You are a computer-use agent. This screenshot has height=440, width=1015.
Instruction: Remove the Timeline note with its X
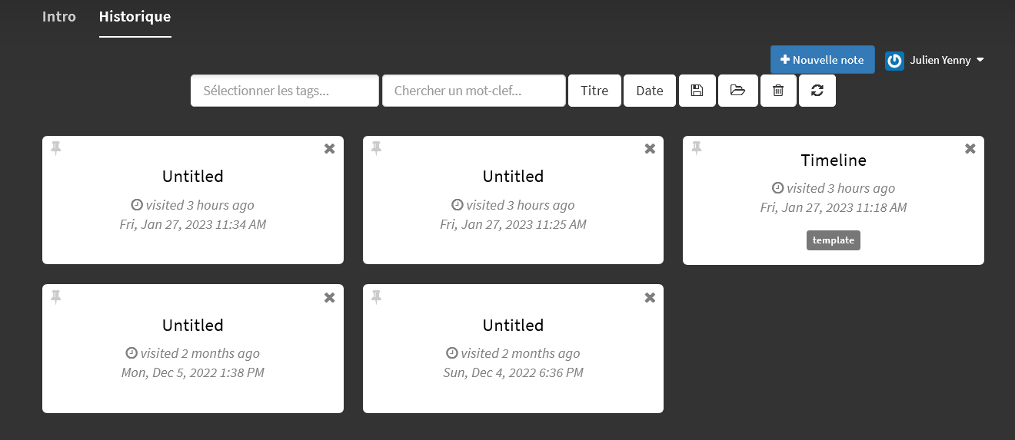(x=970, y=148)
